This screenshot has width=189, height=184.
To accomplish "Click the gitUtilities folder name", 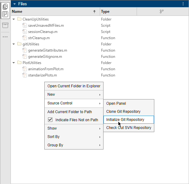I will (31, 44).
